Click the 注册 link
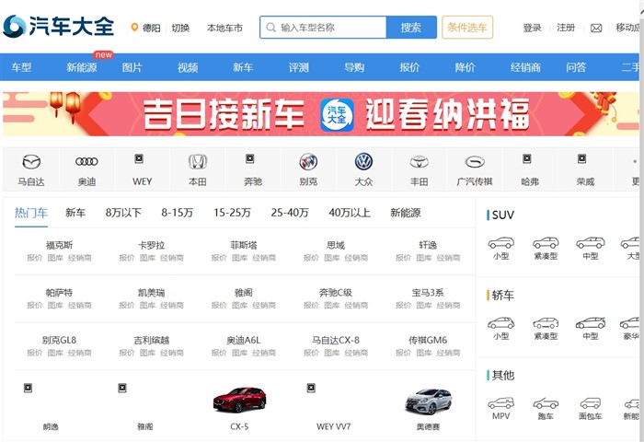 coord(566,28)
